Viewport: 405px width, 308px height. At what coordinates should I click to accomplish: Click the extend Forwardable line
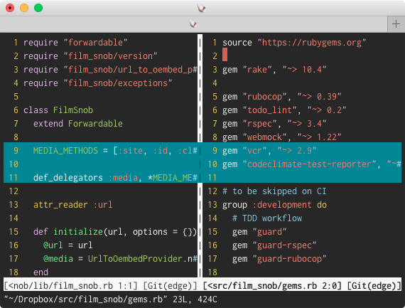coord(78,124)
